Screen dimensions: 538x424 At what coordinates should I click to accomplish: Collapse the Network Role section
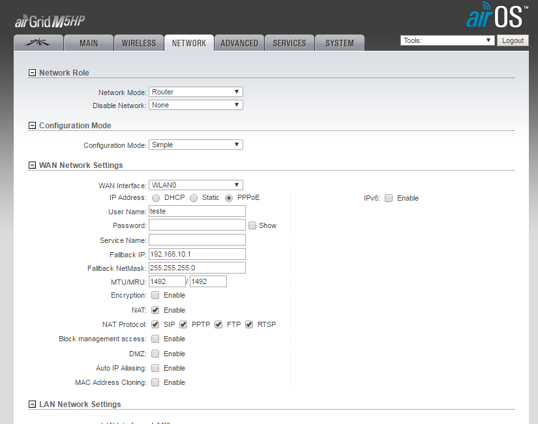point(32,73)
